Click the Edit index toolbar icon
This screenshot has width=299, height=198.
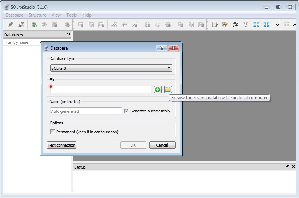coord(124,24)
